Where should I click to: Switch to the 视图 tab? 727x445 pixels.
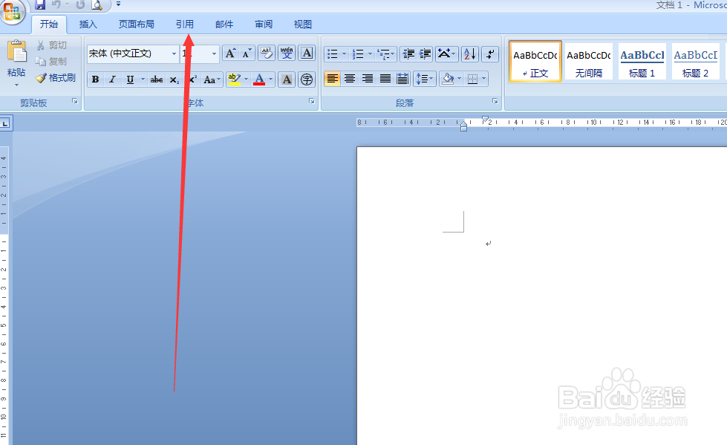click(x=303, y=24)
